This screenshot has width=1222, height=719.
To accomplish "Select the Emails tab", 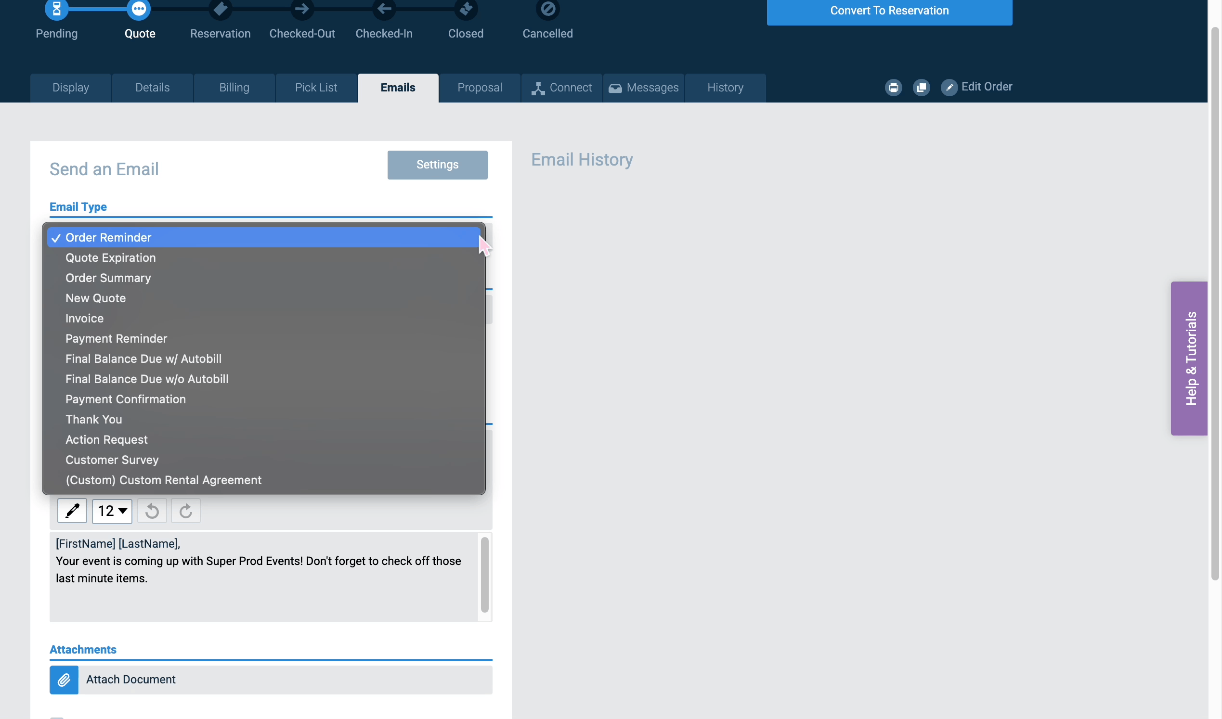I will point(398,88).
